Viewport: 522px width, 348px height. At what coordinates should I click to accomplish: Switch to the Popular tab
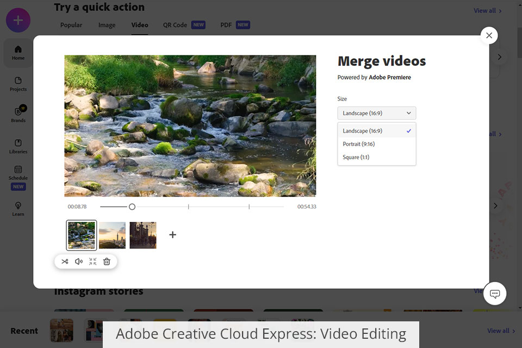[71, 25]
